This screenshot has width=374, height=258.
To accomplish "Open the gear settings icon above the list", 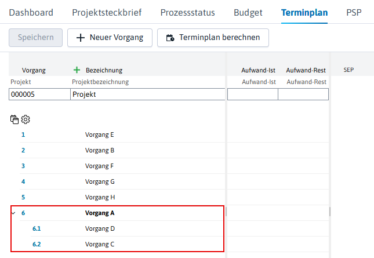I will click(x=26, y=119).
